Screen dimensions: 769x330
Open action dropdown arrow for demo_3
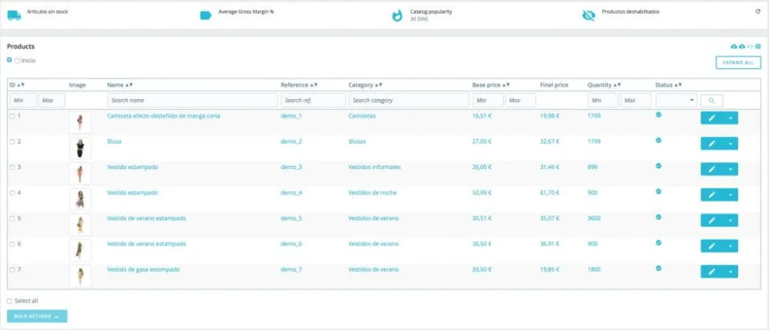coord(731,169)
